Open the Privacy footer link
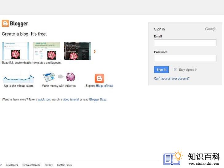Screen dimensions: 224x168 coord(49,165)
